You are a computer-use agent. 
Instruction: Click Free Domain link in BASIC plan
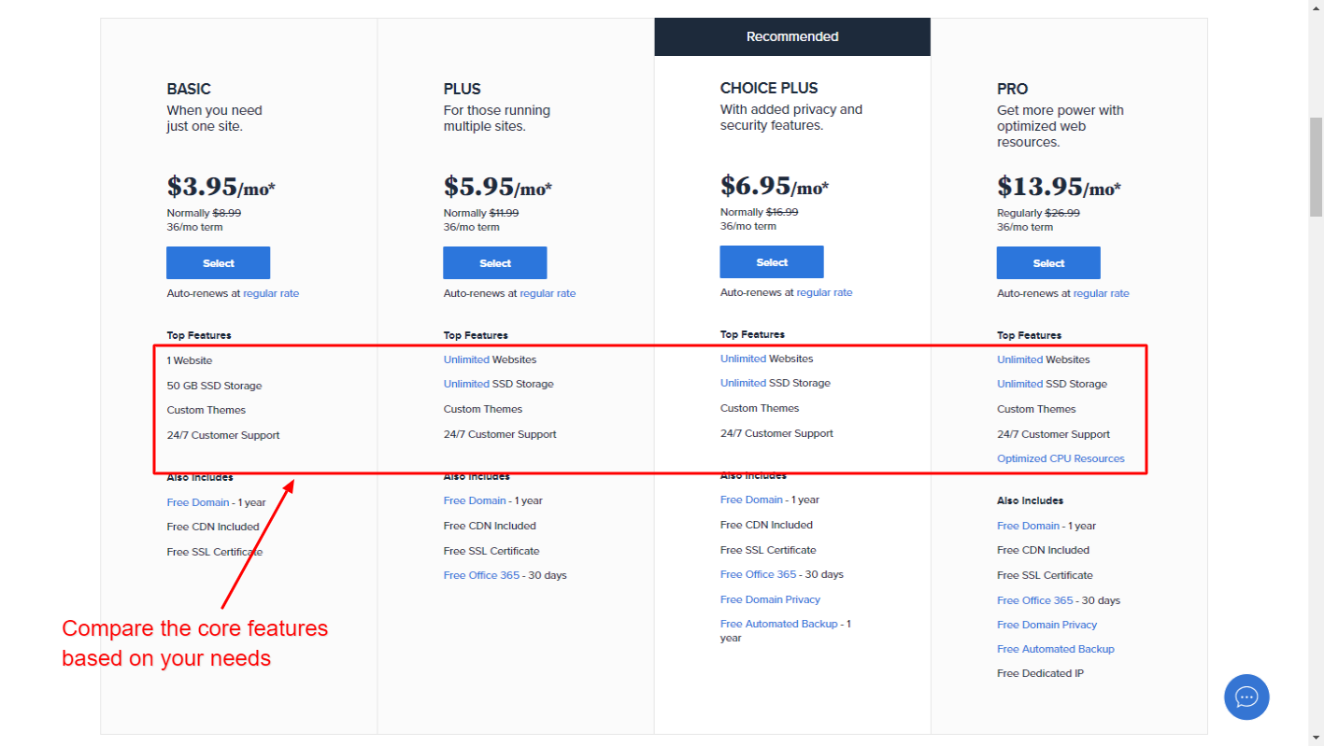tap(198, 502)
